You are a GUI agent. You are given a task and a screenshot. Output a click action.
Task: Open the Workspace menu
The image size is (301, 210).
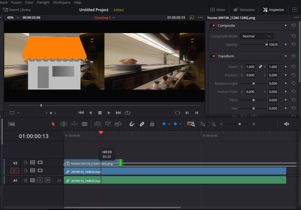click(62, 2)
